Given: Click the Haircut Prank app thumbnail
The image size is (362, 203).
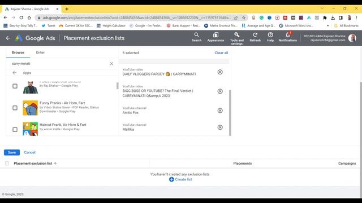Looking at the screenshot, I should click(30, 129).
